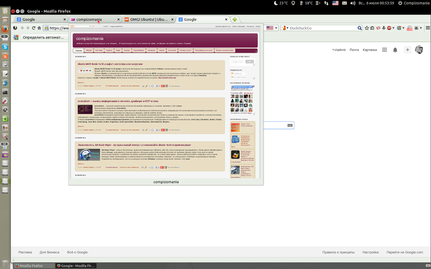
Task: Open Terminal from the Unity launcher
Action: point(5,92)
